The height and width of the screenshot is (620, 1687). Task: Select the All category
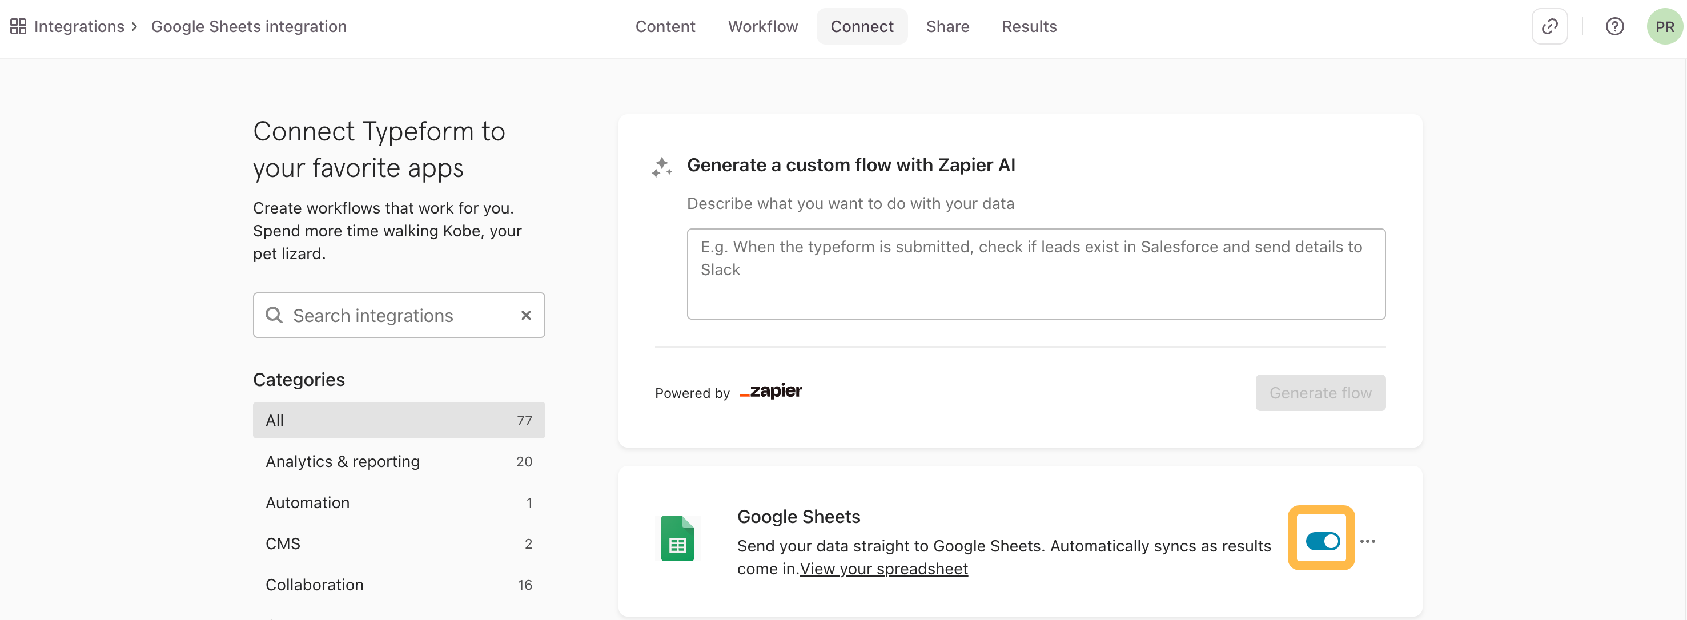point(399,420)
